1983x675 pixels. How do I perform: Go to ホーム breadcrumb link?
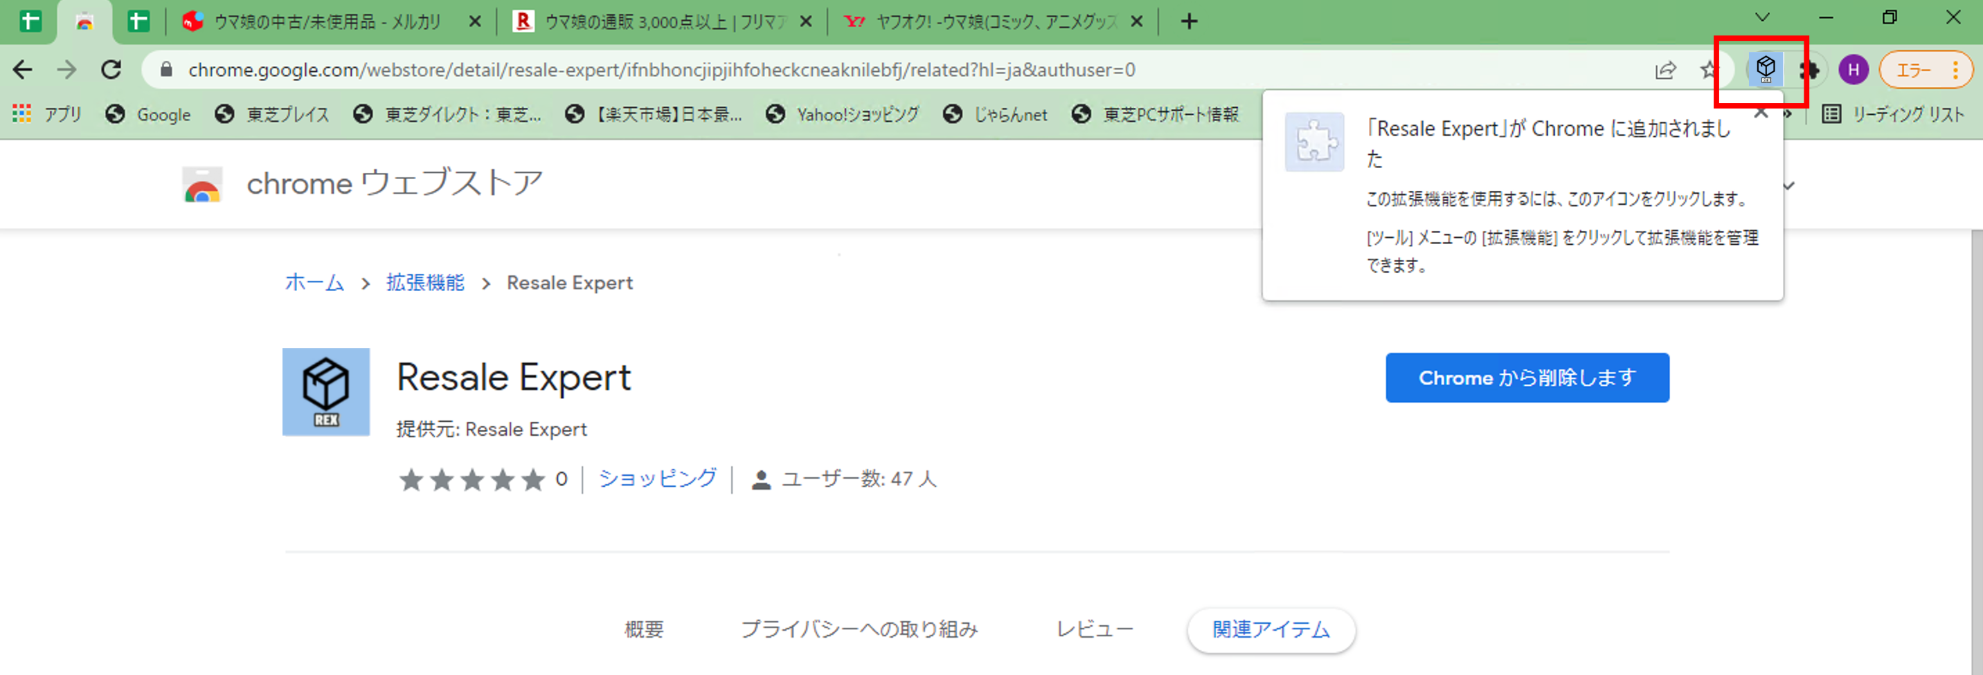pos(314,283)
